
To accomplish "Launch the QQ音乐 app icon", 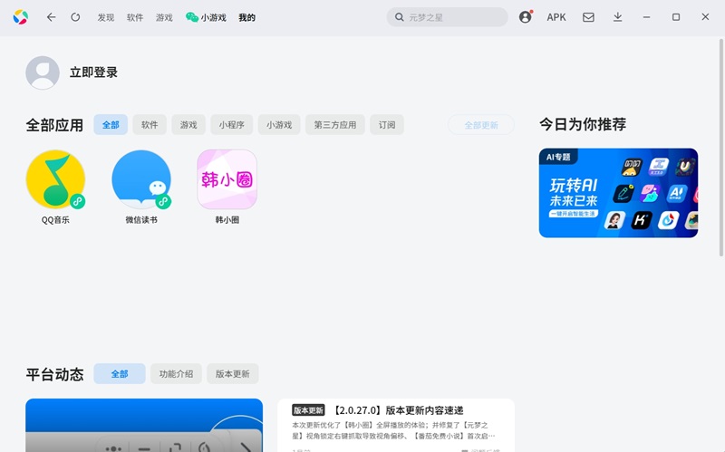I will tap(55, 179).
